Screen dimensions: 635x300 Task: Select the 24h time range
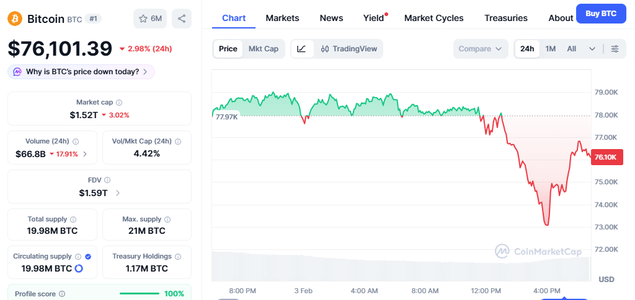[x=527, y=49]
